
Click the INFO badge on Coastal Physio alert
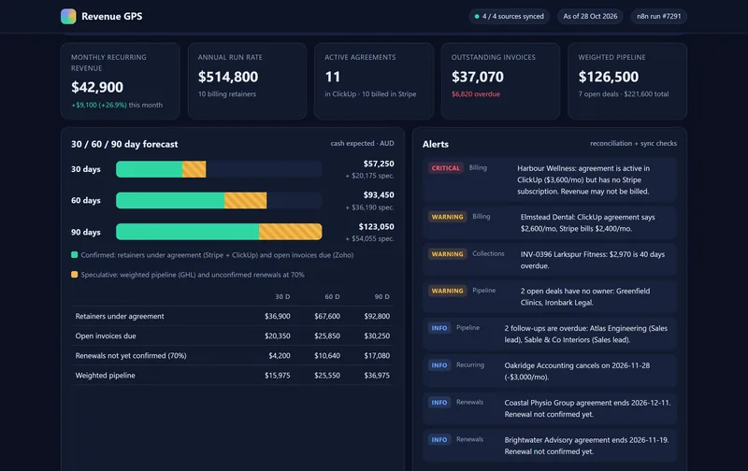(439, 403)
